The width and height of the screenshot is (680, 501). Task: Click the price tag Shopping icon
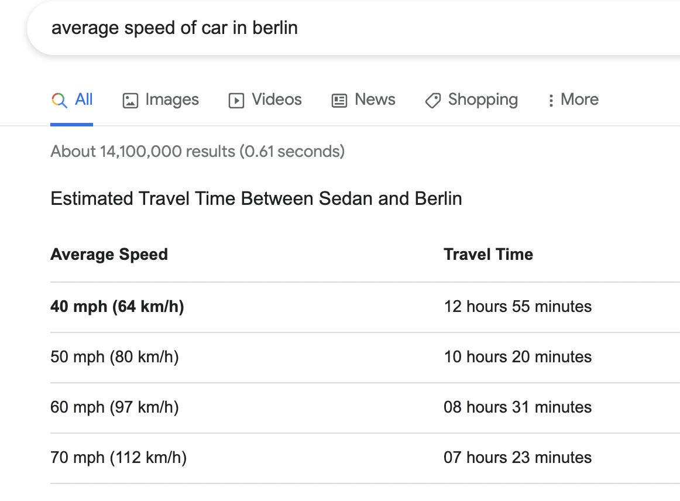(432, 101)
